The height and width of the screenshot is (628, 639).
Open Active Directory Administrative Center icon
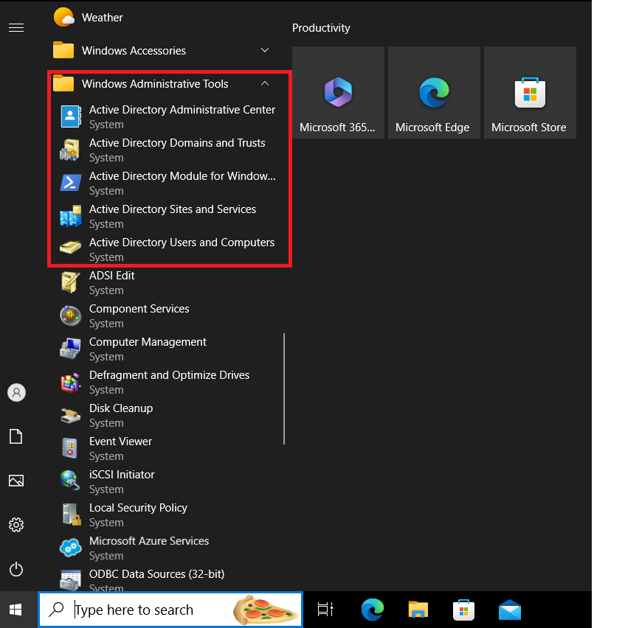[x=71, y=116]
